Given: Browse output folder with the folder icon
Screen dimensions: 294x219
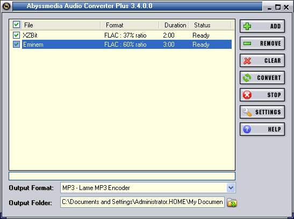Looking at the screenshot, I should (232, 203).
